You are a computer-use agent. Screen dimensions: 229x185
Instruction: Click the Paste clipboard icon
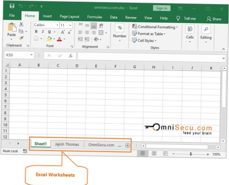point(12,27)
